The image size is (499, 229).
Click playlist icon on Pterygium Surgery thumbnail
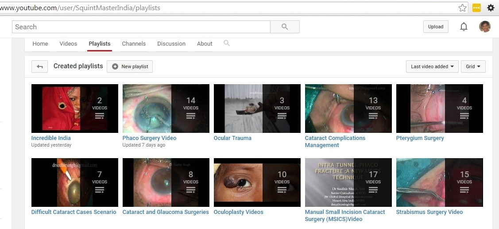pos(464,116)
